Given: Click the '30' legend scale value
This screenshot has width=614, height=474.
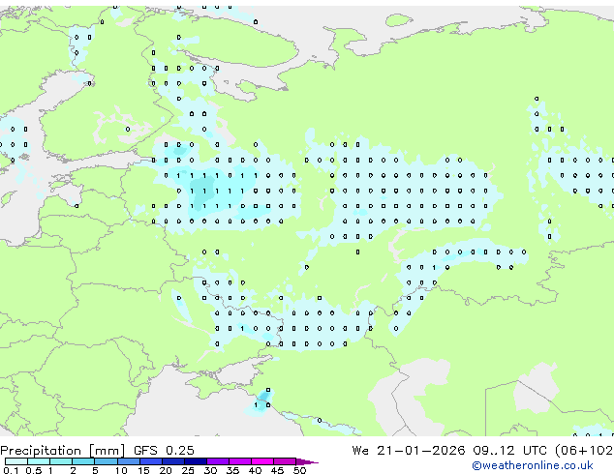Looking at the screenshot, I should (210, 470).
